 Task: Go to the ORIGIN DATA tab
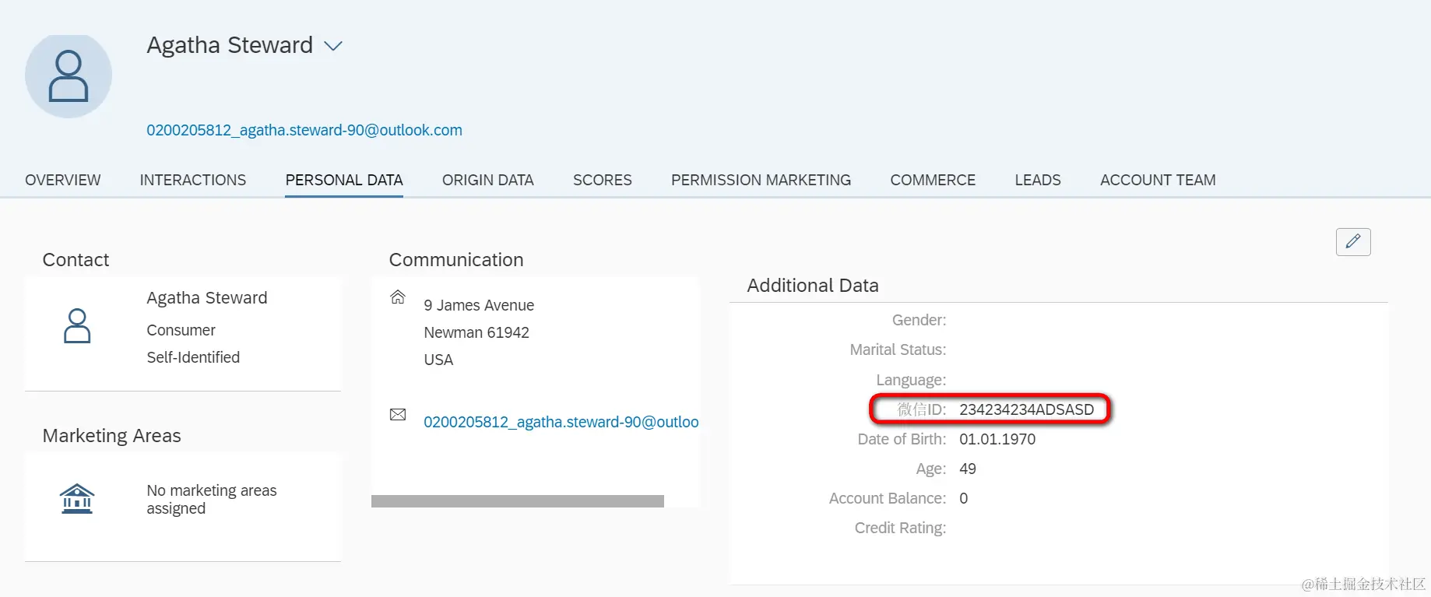[x=488, y=180]
